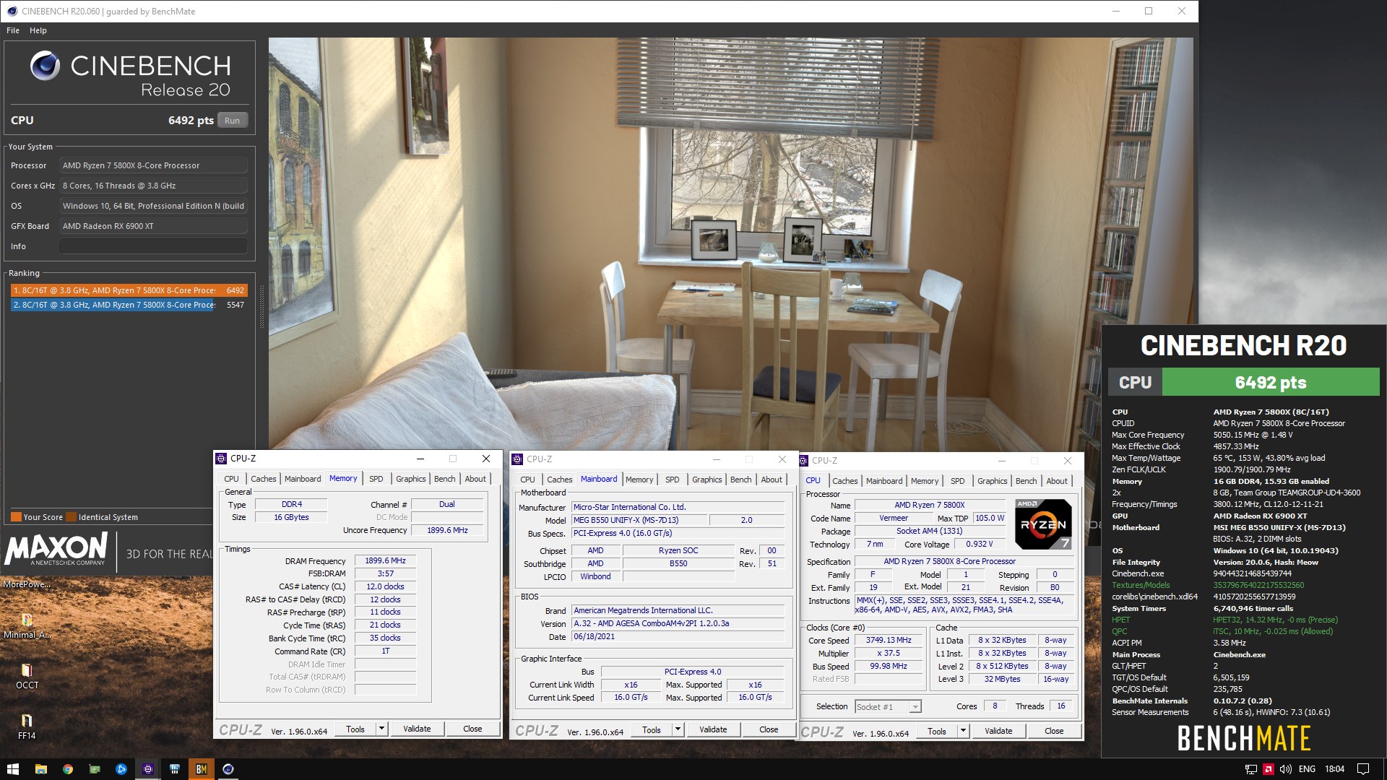Click Validate in CPU-Z Memory window
Viewport: 1387px width, 780px height.
click(417, 729)
